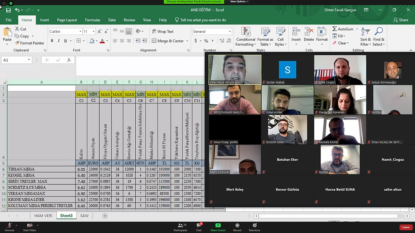Open Zoom View Options dropdown
This screenshot has height=233, width=415.
tap(239, 2)
